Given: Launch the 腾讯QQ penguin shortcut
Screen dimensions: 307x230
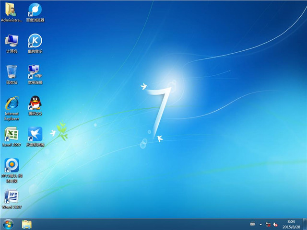Looking at the screenshot, I should point(35,105).
